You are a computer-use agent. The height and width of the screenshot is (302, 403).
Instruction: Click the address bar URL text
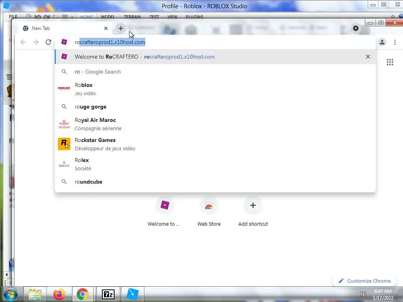[110, 42]
